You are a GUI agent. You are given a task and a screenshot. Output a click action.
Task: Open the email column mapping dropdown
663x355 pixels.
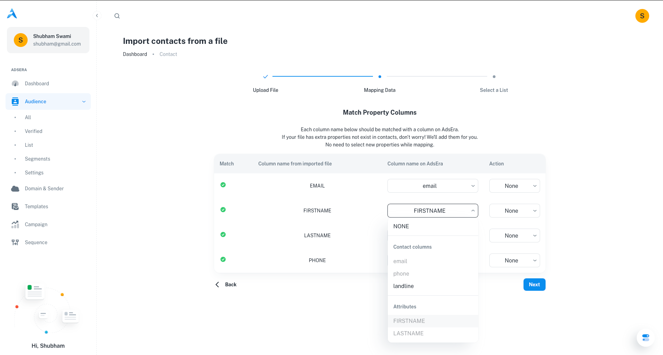click(432, 186)
